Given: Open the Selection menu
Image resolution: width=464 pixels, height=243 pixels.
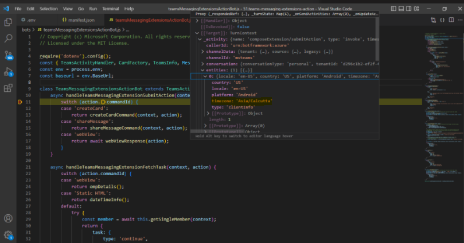Looking at the screenshot, I should 49,9.
